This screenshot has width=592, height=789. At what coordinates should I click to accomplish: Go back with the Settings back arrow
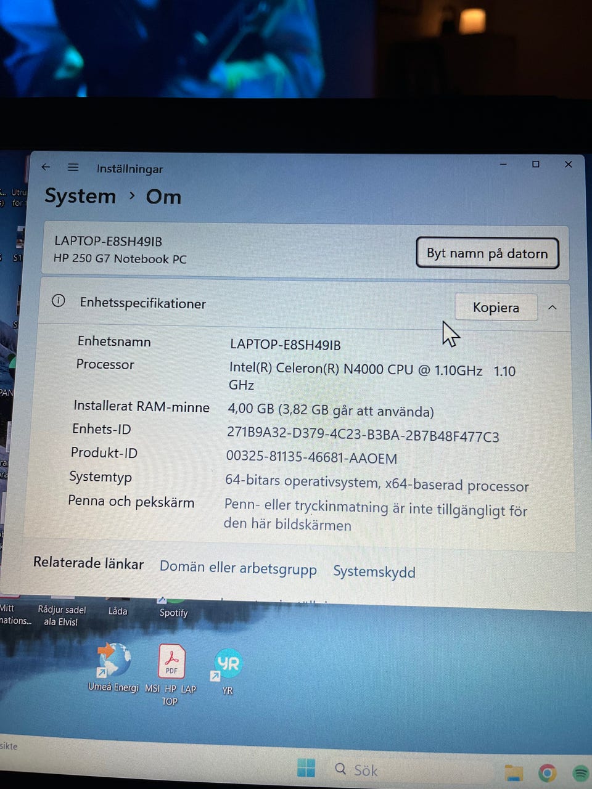[46, 167]
